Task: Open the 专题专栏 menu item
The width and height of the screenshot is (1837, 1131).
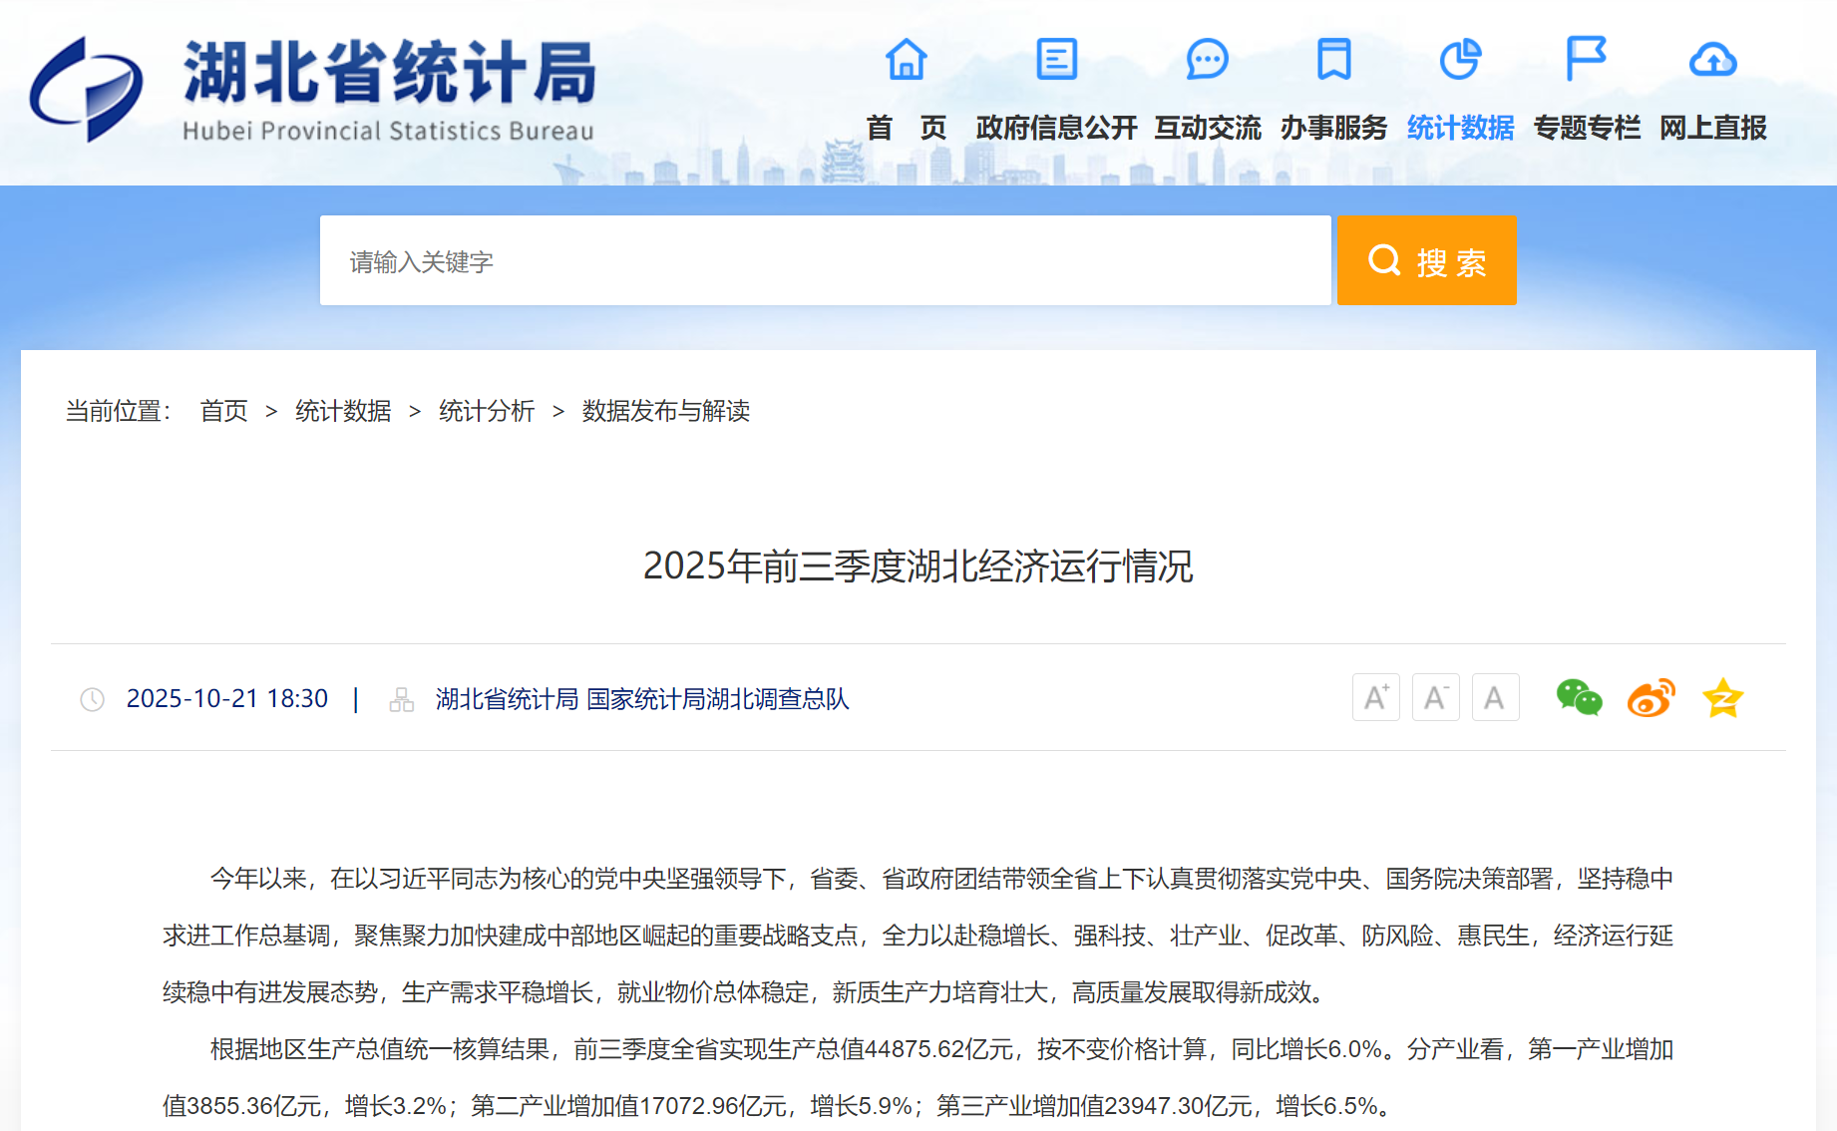Action: tap(1586, 128)
